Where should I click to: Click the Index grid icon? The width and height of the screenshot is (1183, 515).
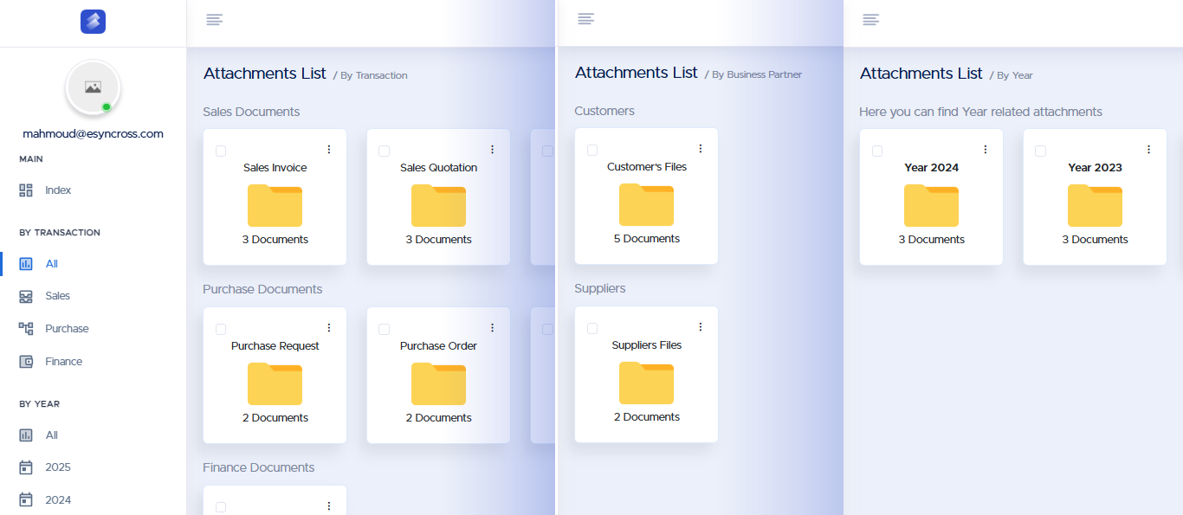coord(26,190)
